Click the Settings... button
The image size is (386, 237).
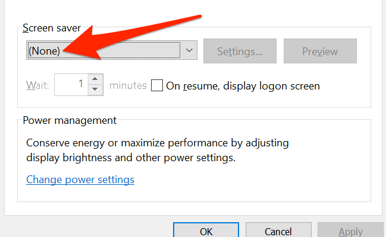[x=240, y=51]
